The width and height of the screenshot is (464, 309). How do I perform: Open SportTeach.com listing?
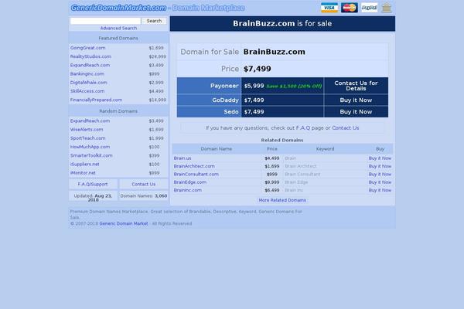(x=88, y=138)
